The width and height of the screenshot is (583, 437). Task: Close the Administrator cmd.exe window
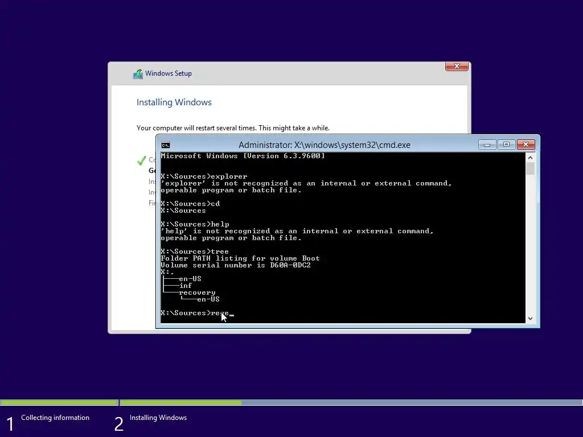point(525,145)
